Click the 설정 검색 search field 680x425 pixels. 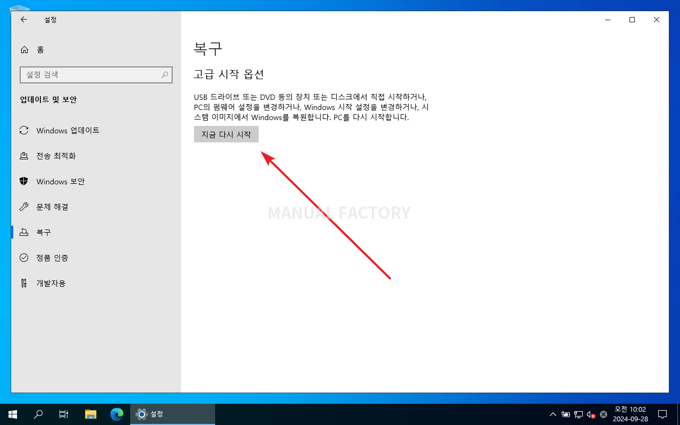(96, 75)
